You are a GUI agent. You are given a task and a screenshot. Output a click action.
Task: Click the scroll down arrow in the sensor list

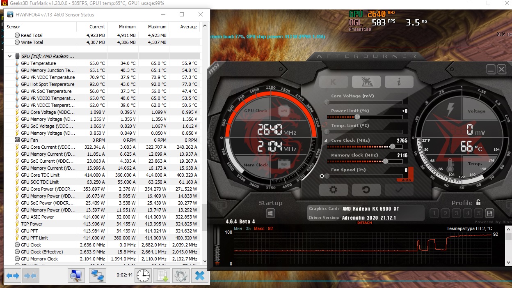pos(205,260)
